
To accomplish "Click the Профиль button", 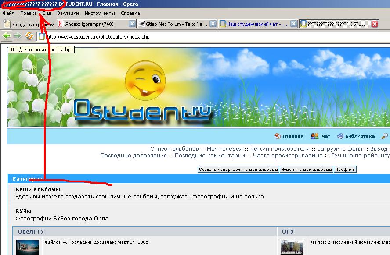I will pos(345,169).
